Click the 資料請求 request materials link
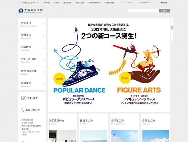Image resolution: width=188 pixels, height=142 pixels. tap(32, 98)
